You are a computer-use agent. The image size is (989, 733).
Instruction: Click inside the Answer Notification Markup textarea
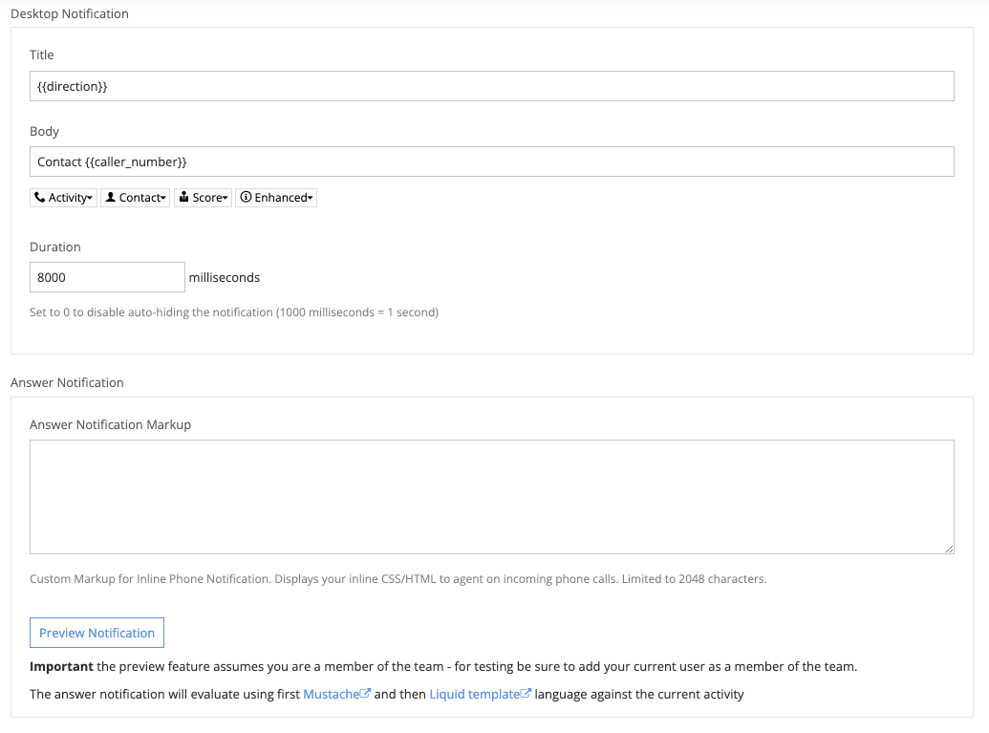491,496
